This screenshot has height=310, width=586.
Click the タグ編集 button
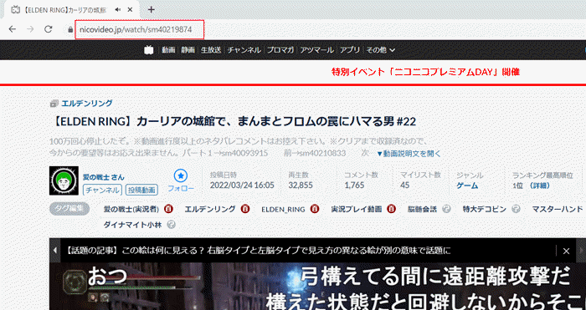point(69,209)
